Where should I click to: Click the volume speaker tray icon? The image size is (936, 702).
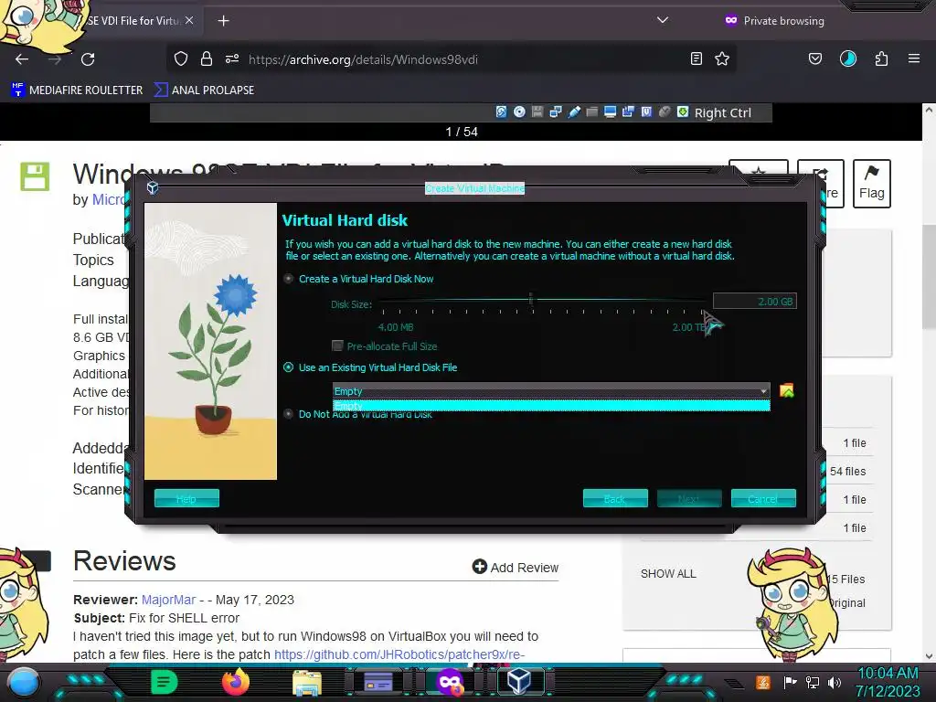[x=835, y=682]
